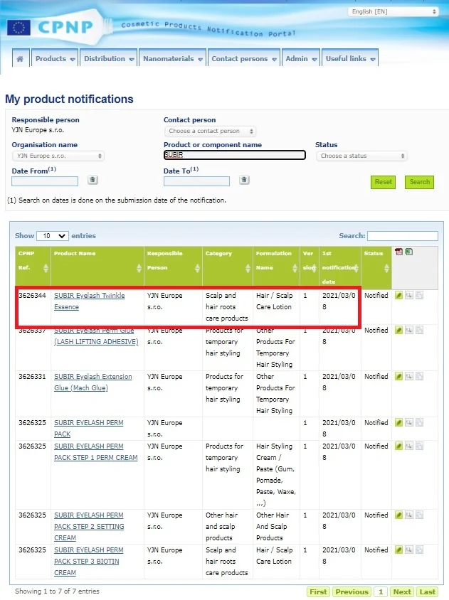Open SUBIR EYELASH PERM PACK STEP 3 BIOTIN CREAM
This screenshot has height=600, width=449.
coord(88,562)
